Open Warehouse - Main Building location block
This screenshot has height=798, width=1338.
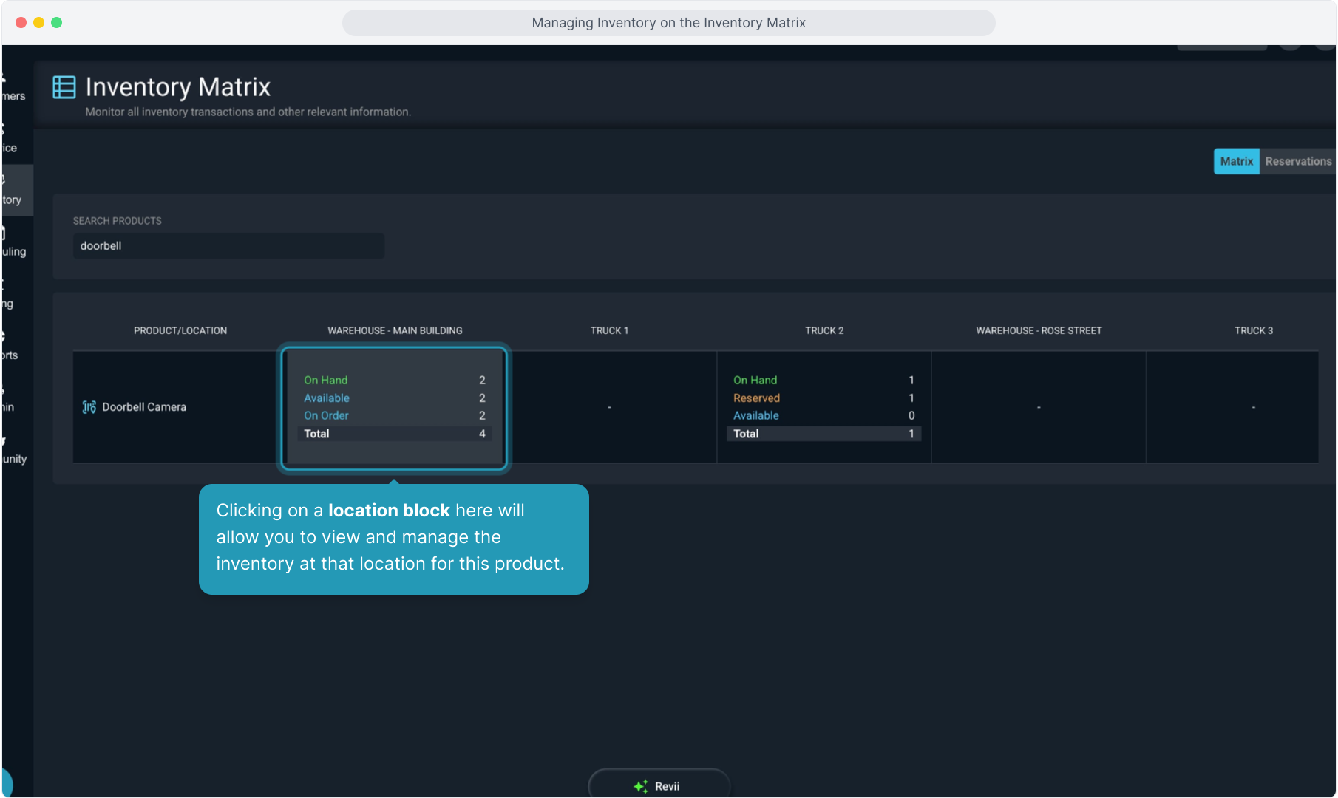(x=394, y=407)
